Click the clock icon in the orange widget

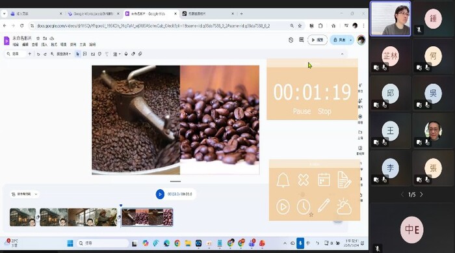(304, 207)
